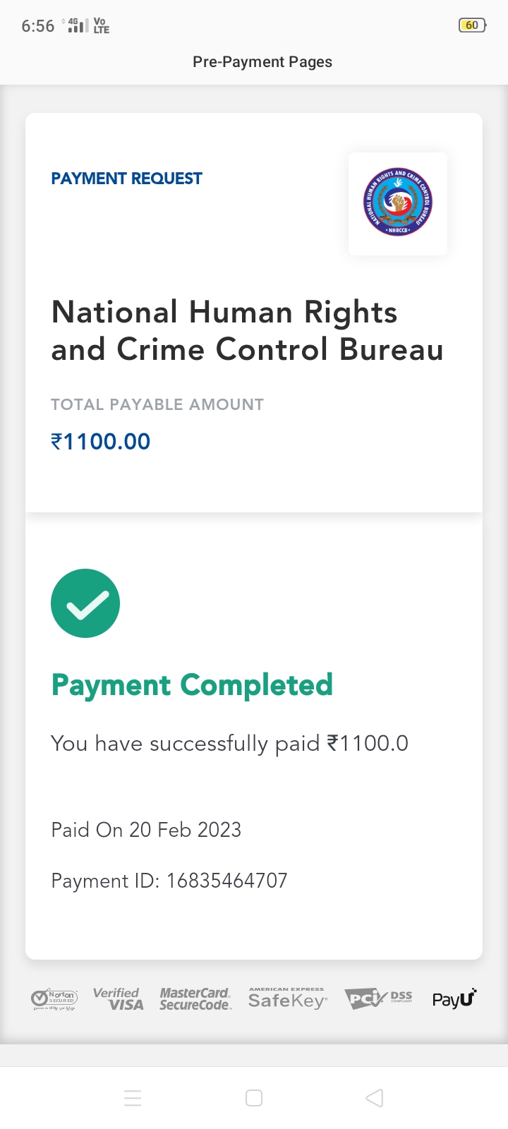Image resolution: width=508 pixels, height=1129 pixels.
Task: Tap the Payment Completed heading
Action: [x=192, y=685]
